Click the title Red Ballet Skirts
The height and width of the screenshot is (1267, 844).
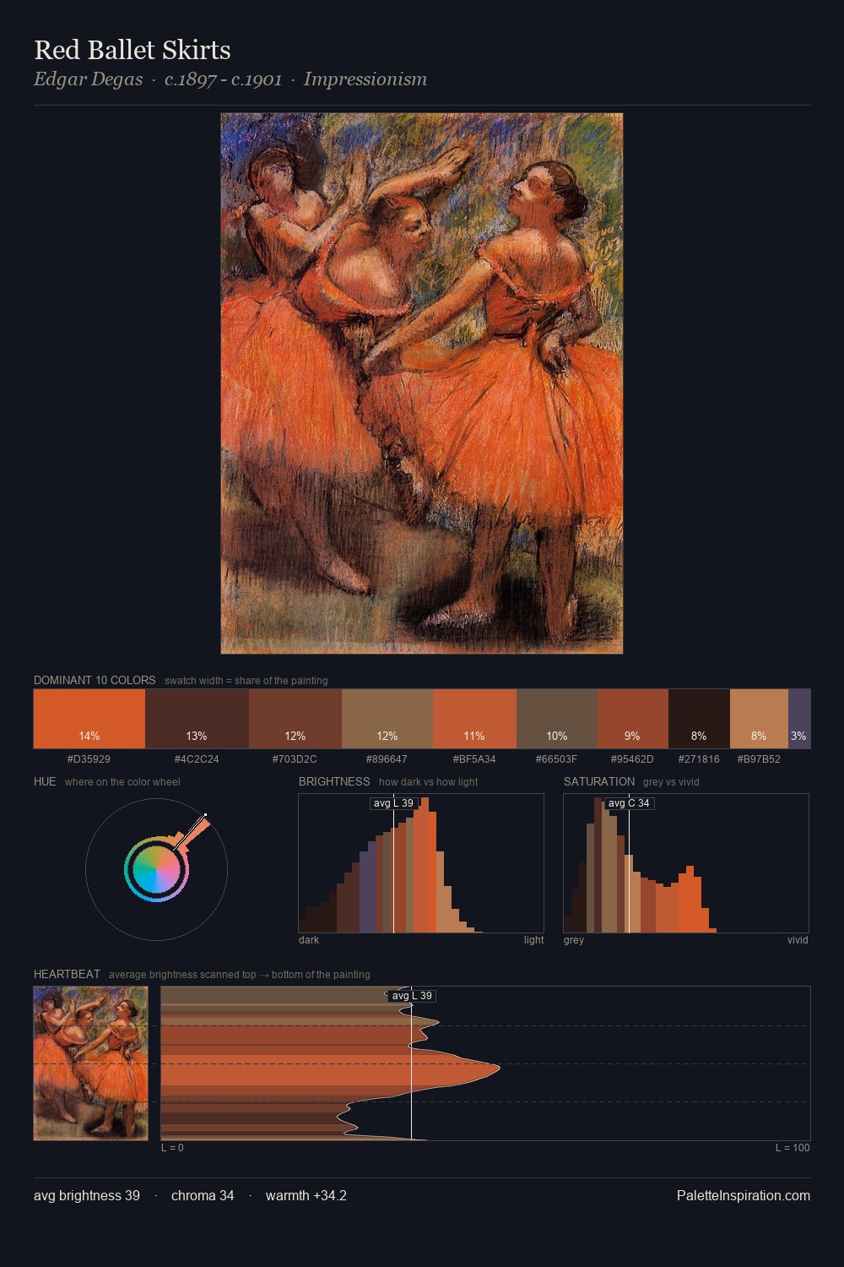133,50
